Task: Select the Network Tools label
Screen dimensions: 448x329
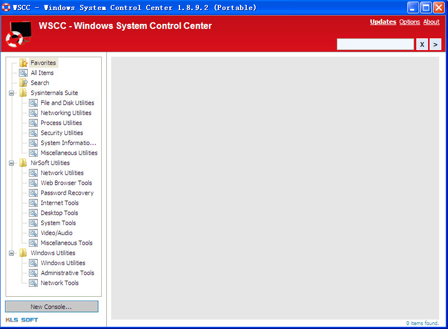Action: pyautogui.click(x=59, y=283)
